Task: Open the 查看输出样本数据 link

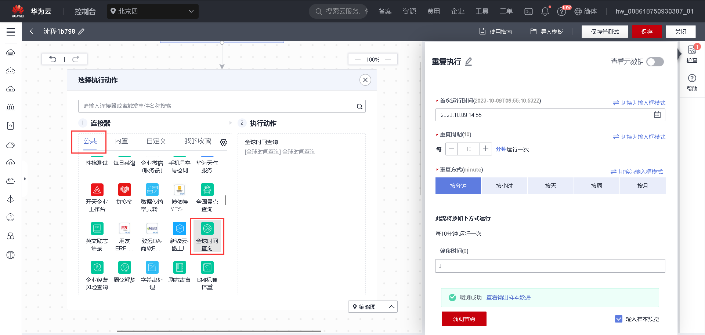Action: 508,297
